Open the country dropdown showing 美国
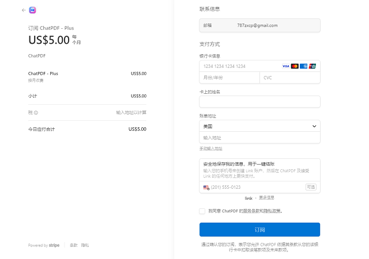The height and width of the screenshot is (259, 369). coord(259,126)
